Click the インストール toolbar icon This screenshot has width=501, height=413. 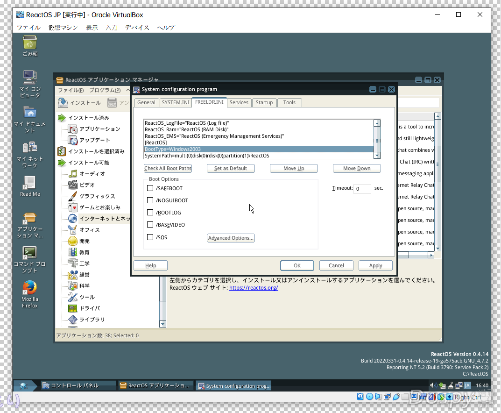63,103
